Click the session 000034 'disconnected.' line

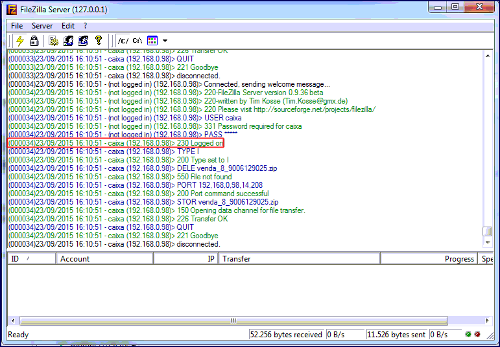click(115, 244)
